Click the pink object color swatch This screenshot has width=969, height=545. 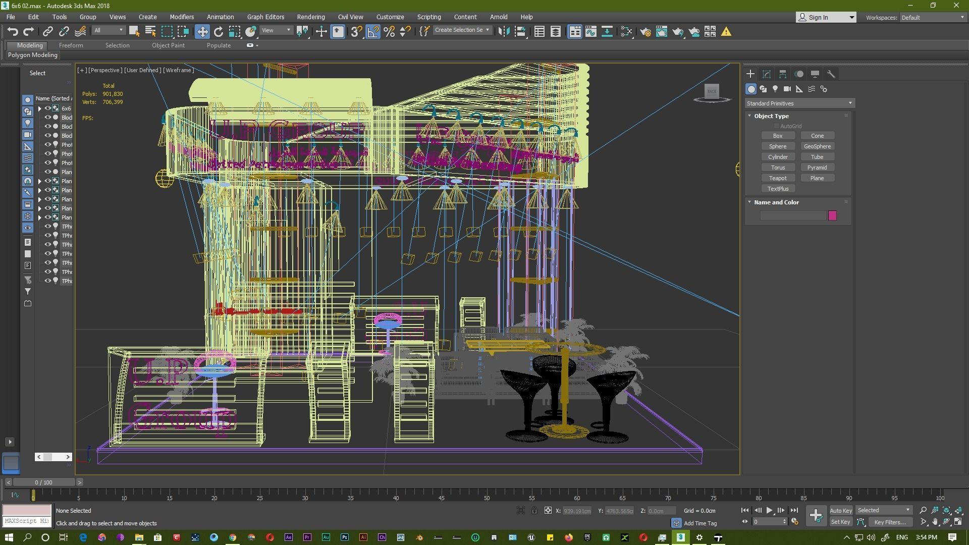(832, 216)
